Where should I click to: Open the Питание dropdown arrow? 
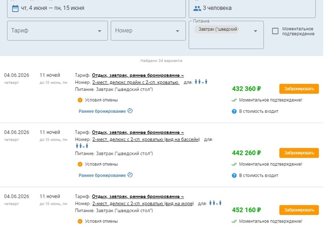click(x=255, y=31)
